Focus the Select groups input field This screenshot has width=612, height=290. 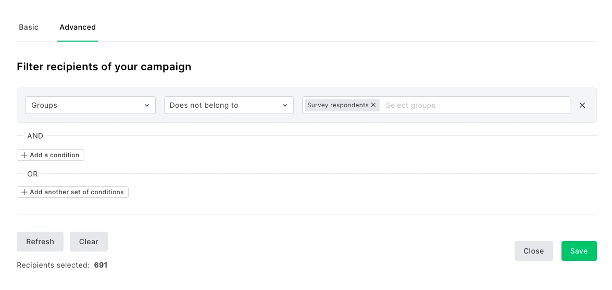pyautogui.click(x=474, y=105)
